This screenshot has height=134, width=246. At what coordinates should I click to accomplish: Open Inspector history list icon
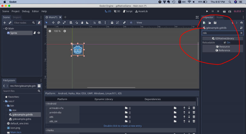pyautogui.click(x=242, y=23)
